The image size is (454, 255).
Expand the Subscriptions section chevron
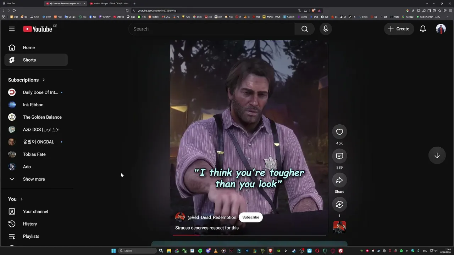tap(44, 80)
